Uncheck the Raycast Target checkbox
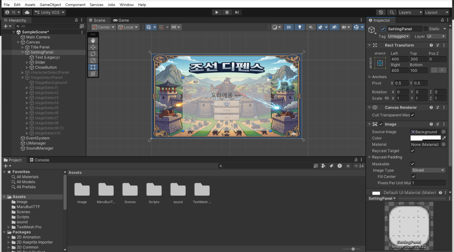 pos(412,151)
